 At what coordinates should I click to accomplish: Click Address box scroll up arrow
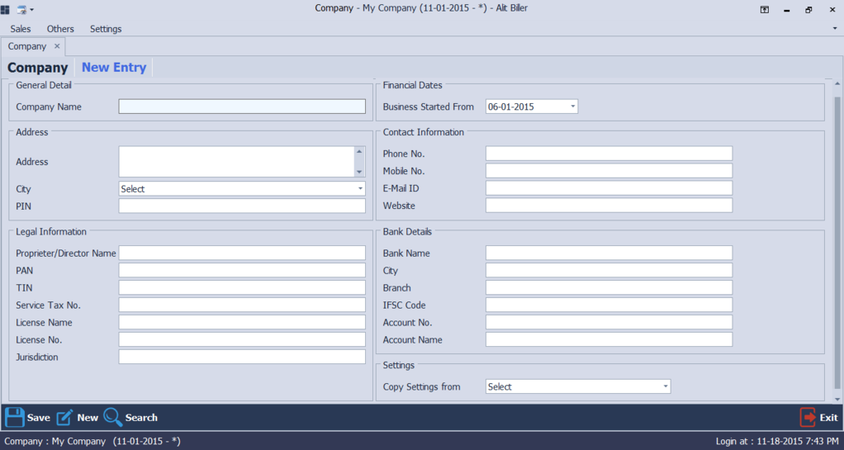[x=359, y=151]
